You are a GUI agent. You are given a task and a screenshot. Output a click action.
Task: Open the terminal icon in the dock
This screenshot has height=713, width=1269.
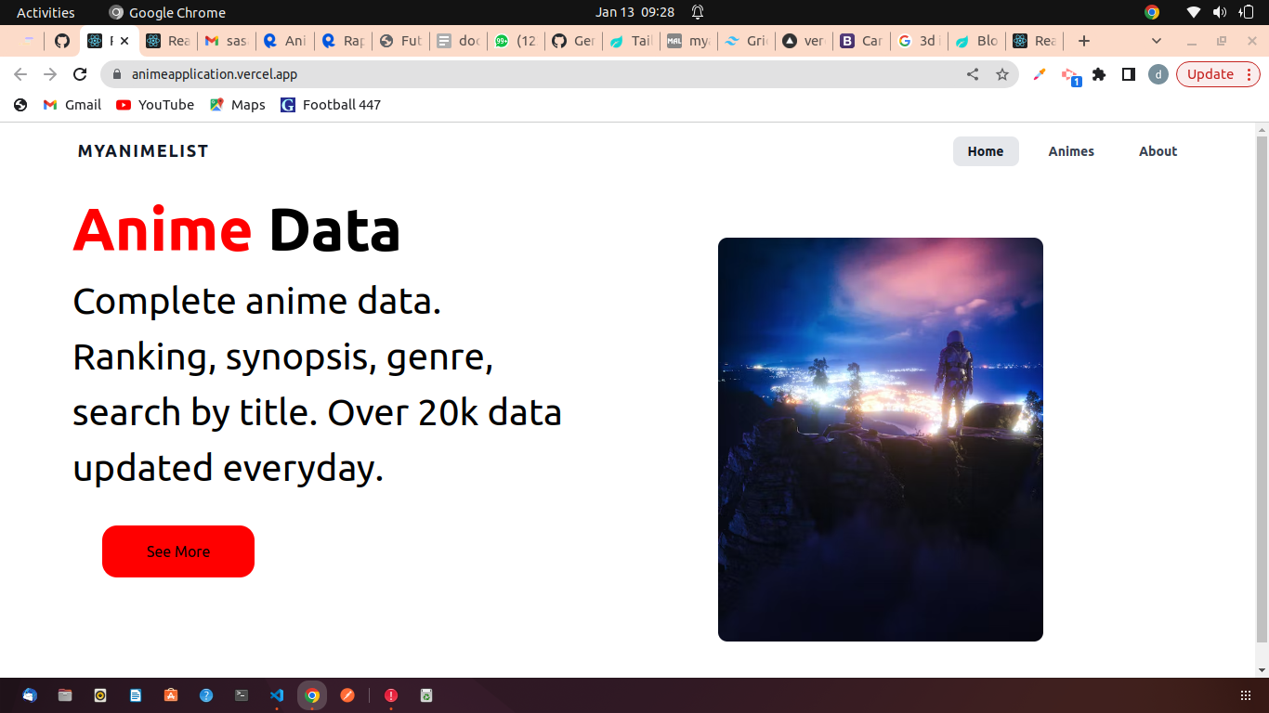pos(241,694)
